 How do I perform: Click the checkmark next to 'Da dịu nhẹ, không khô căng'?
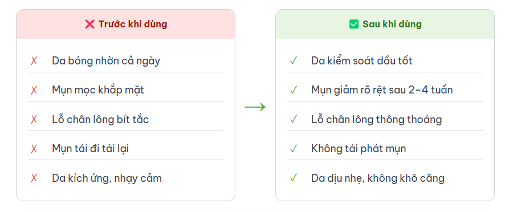(294, 178)
